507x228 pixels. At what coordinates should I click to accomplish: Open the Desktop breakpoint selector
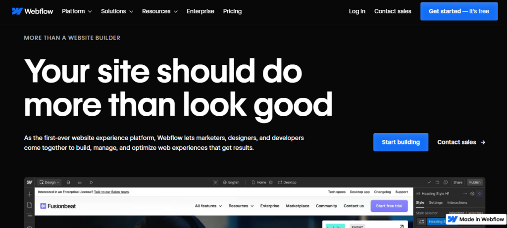click(287, 182)
